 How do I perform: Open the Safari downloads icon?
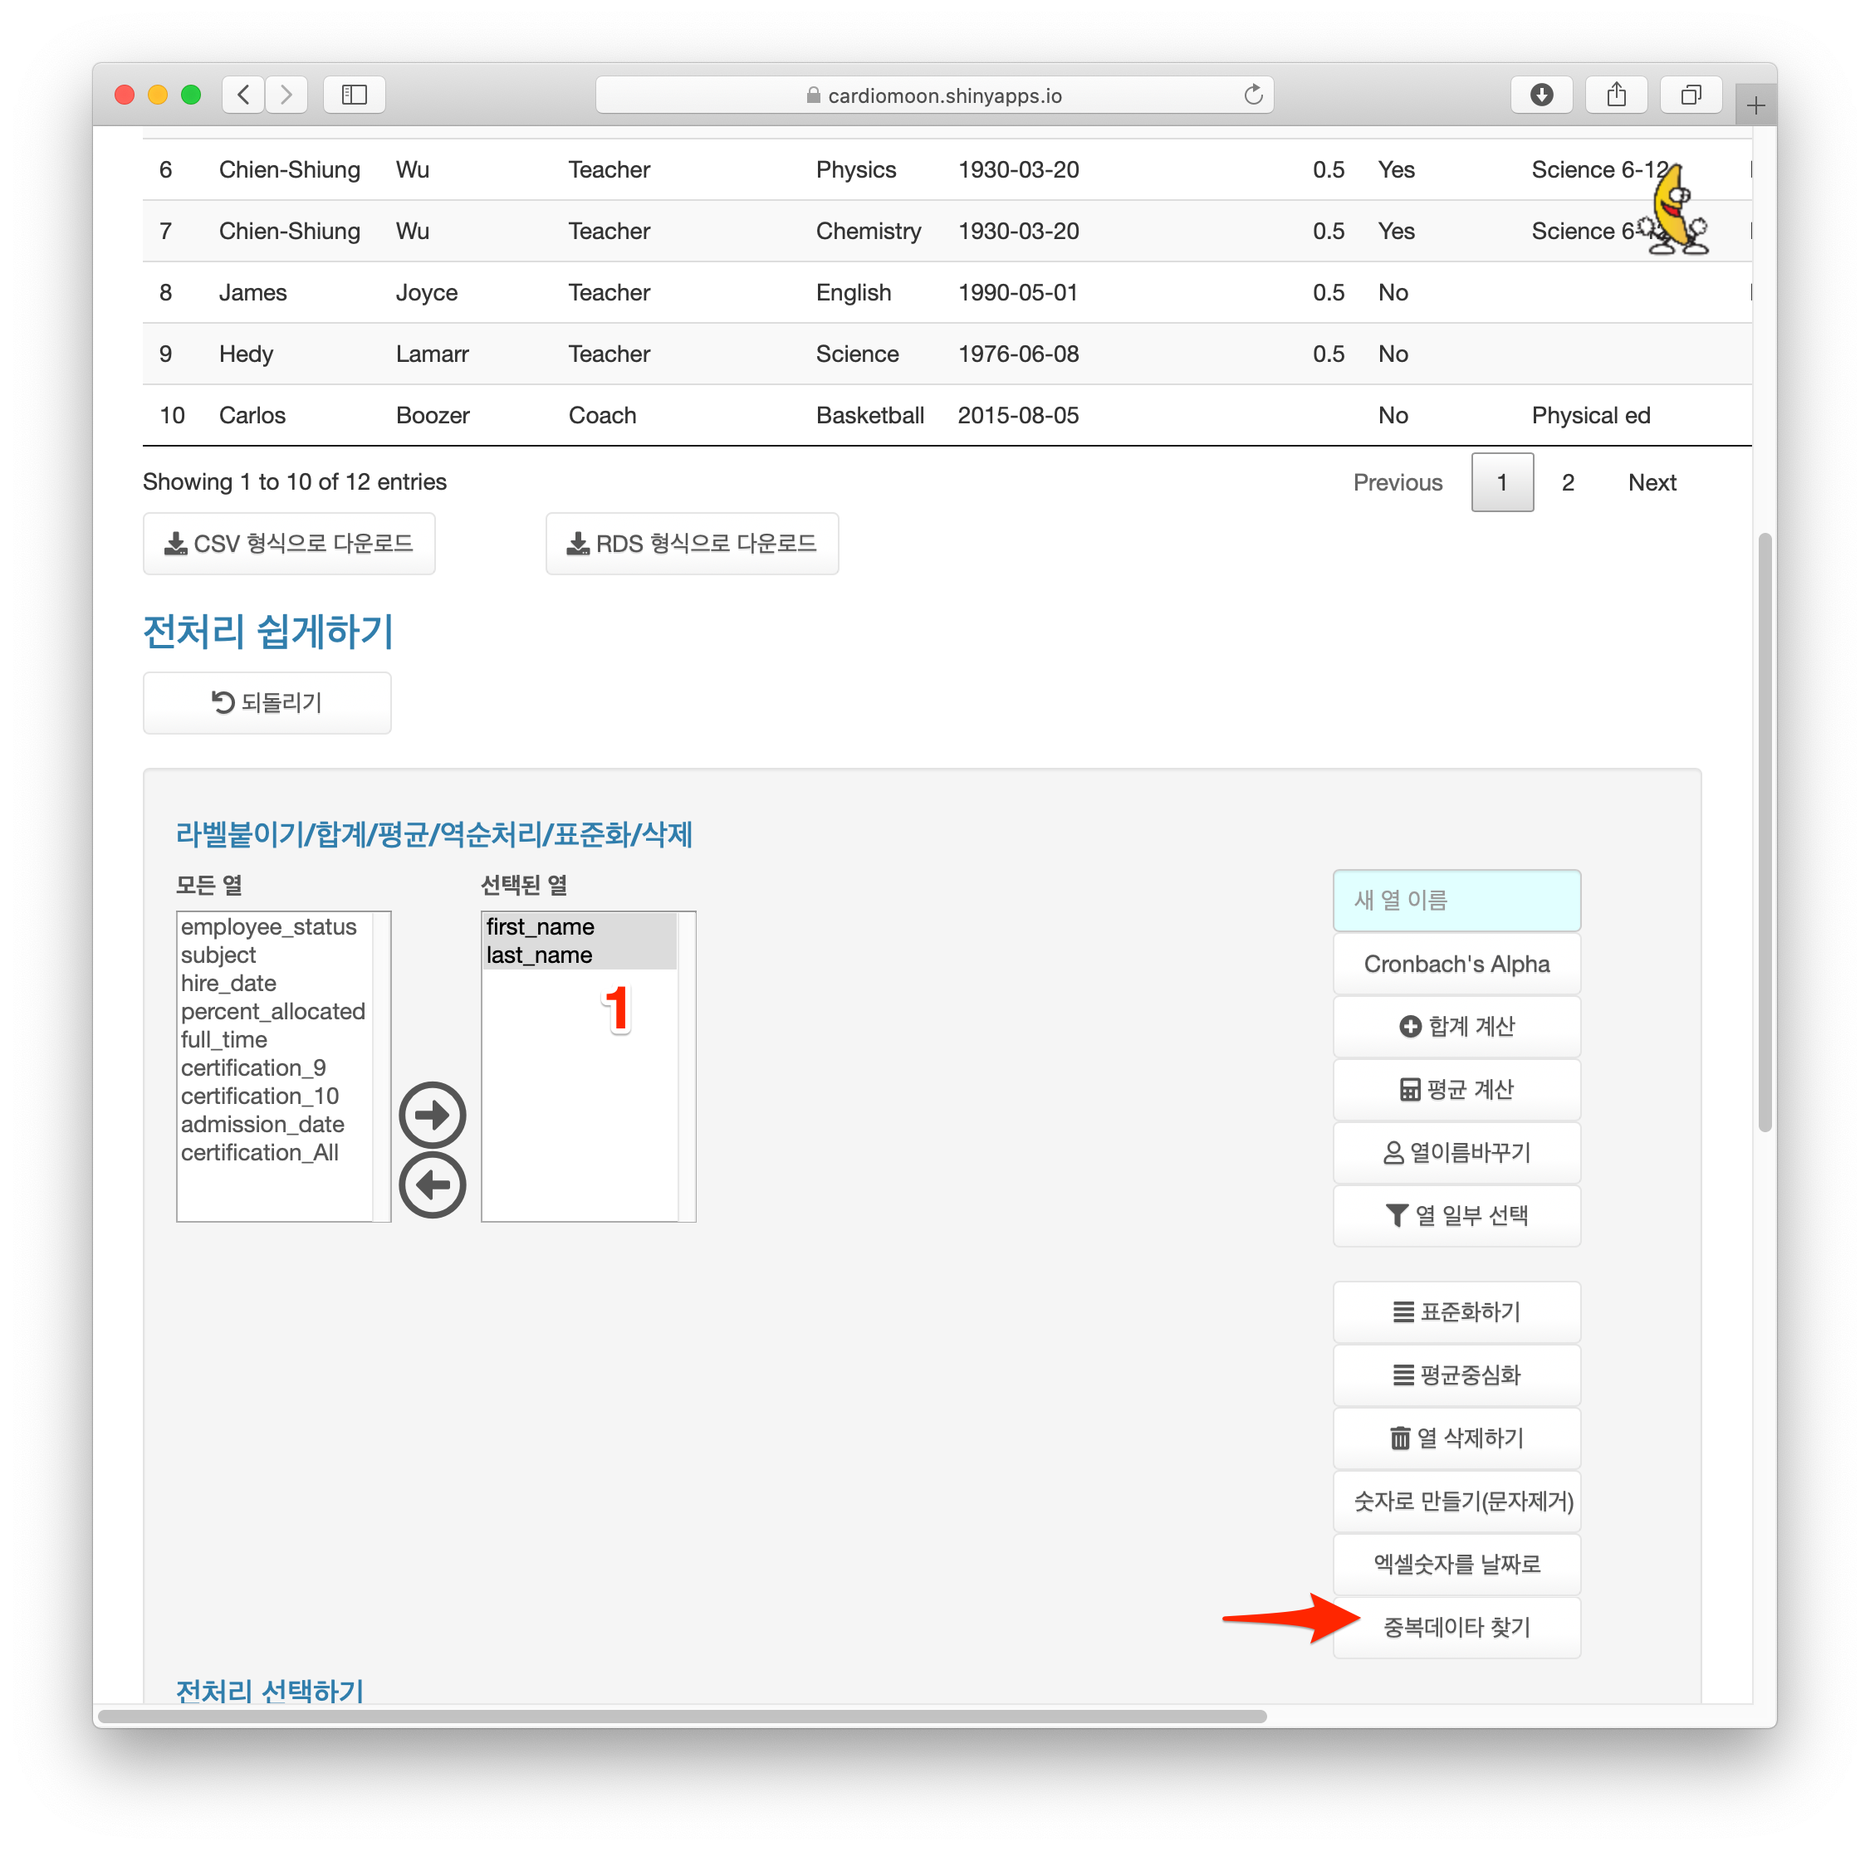coord(1541,95)
